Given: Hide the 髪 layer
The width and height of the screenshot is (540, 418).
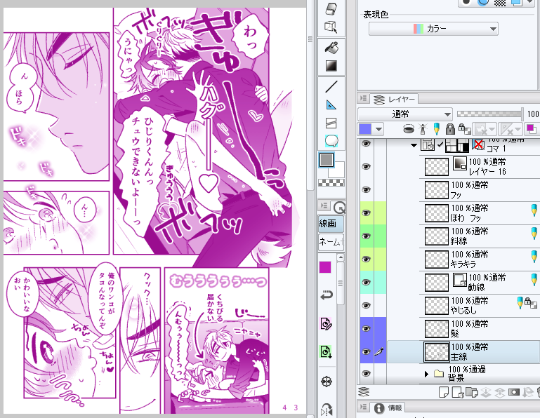Looking at the screenshot, I should pyautogui.click(x=367, y=328).
